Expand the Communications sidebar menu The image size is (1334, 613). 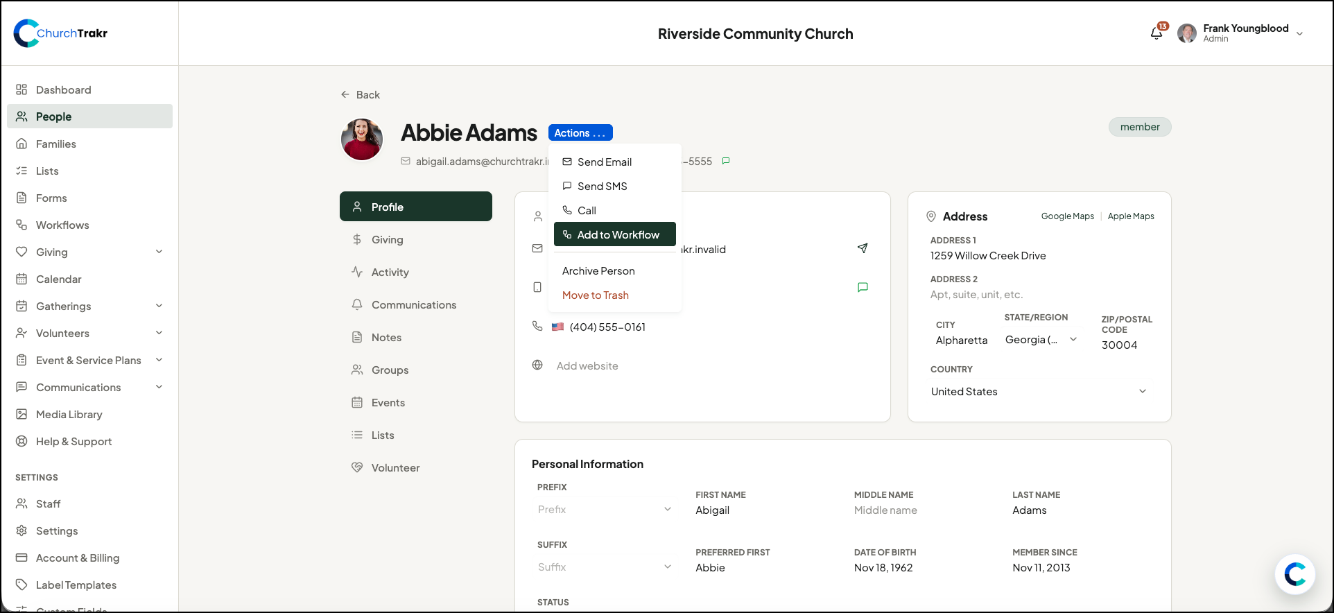point(159,387)
